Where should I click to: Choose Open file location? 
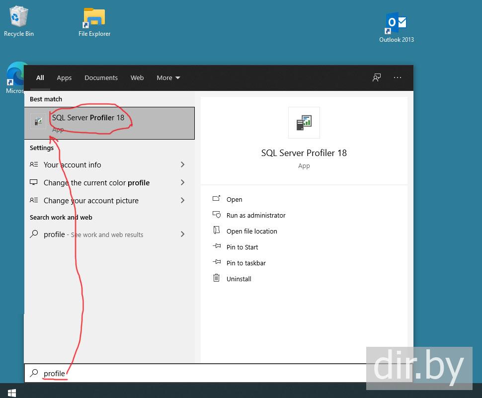point(252,232)
